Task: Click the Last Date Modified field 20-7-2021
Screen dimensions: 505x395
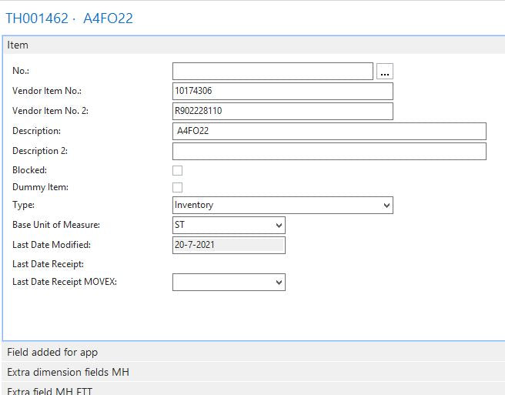Action: [x=229, y=245]
